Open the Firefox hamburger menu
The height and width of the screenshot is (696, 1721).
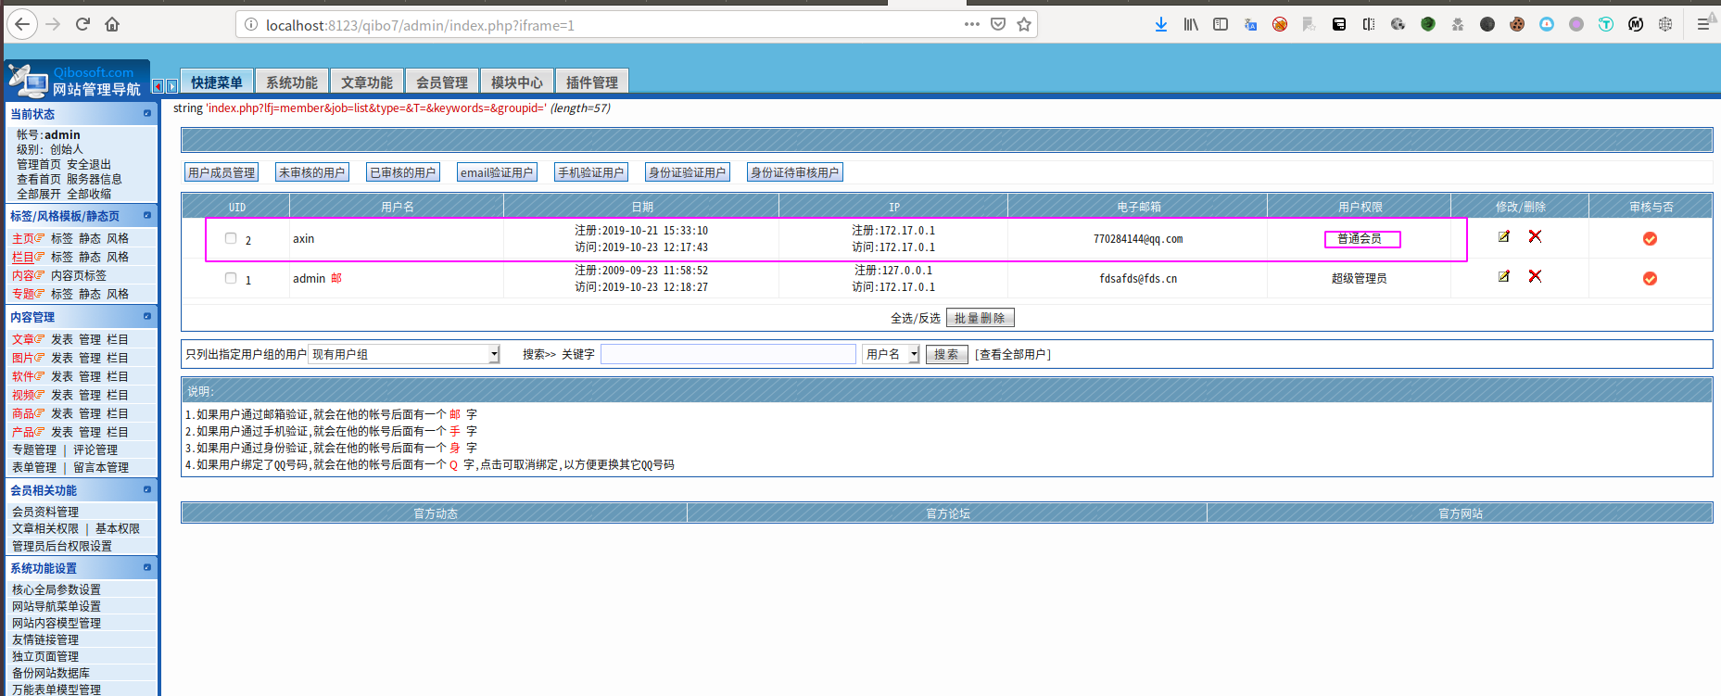click(x=1703, y=24)
